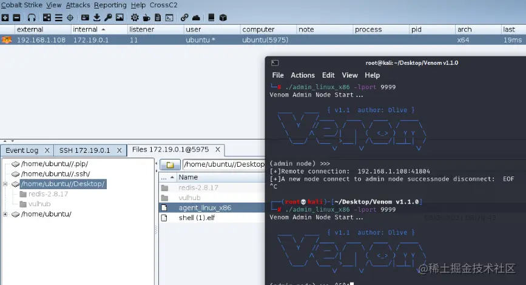
Task: Open the Help menu in Cobalt Strike
Action: coord(138,5)
